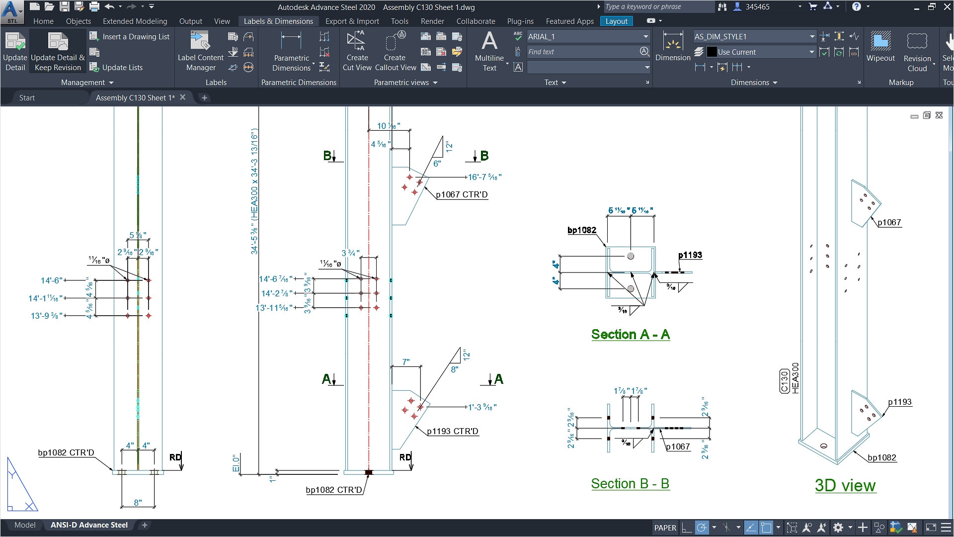This screenshot has height=537, width=954.
Task: Click Create Cut View
Action: pos(357,52)
